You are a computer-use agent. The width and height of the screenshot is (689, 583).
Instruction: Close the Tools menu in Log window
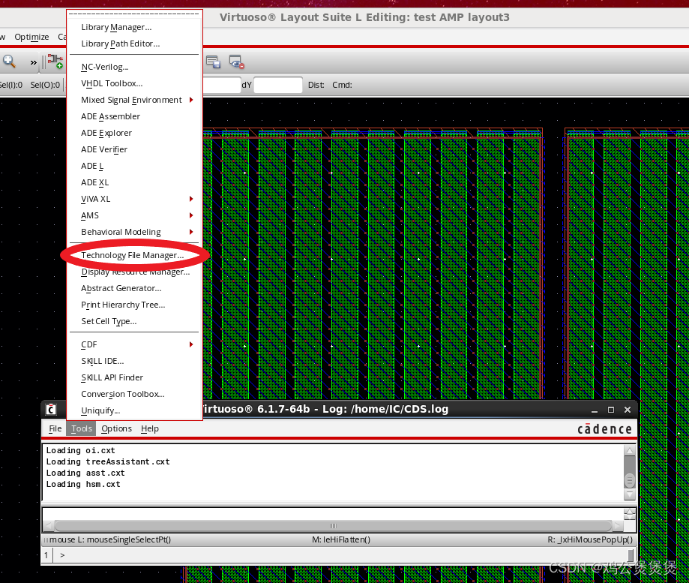coord(81,428)
